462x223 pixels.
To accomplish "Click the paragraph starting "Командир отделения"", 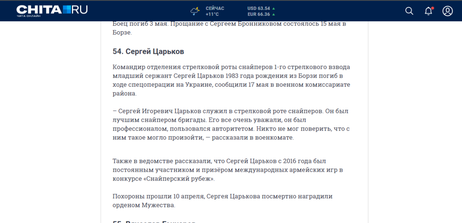I will click(231, 80).
